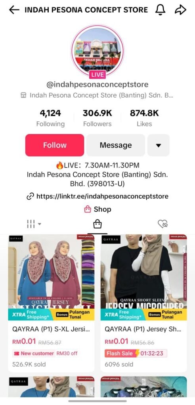Image resolution: width=195 pixels, height=405 pixels.
Task: Expand the dropdown next to Message
Action: (x=159, y=145)
